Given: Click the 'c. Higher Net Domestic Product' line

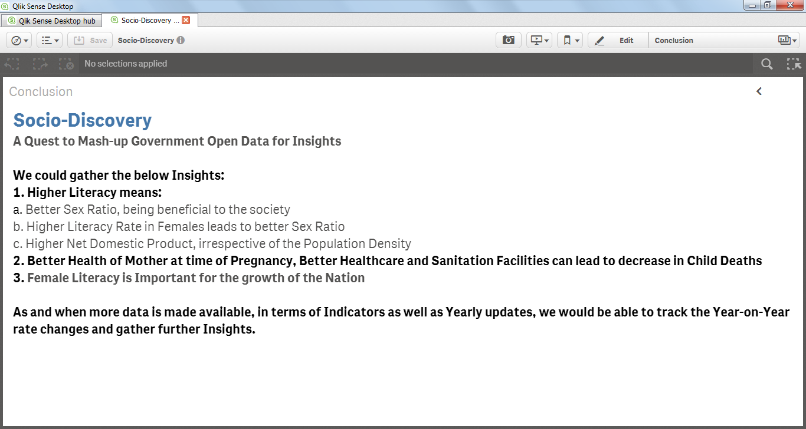Looking at the screenshot, I should [212, 244].
